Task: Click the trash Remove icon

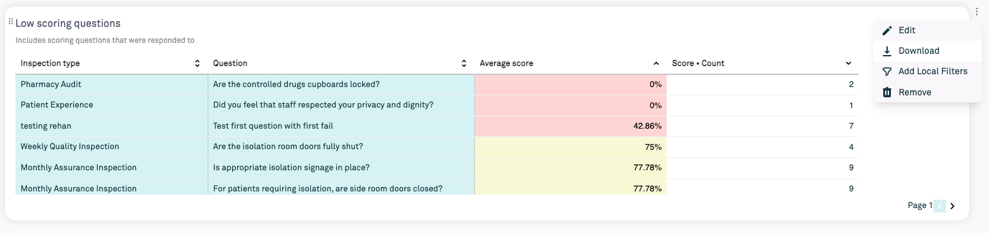Action: 887,92
